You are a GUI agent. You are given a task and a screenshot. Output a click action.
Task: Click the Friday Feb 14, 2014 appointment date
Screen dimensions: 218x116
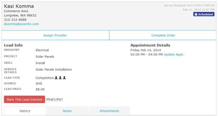pyautogui.click(x=145, y=50)
